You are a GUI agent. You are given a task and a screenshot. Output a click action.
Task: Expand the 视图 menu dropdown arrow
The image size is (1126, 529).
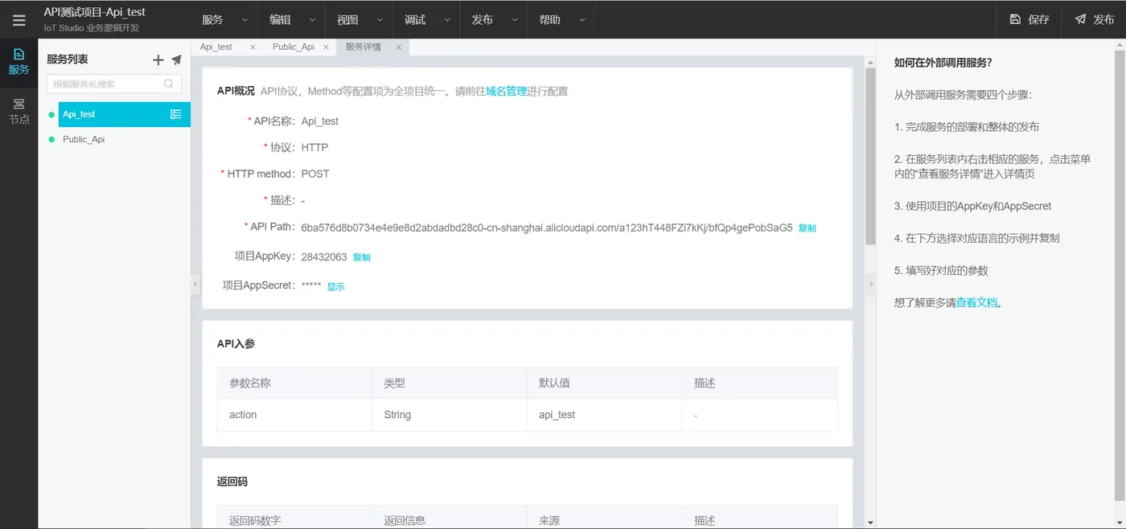[x=380, y=20]
